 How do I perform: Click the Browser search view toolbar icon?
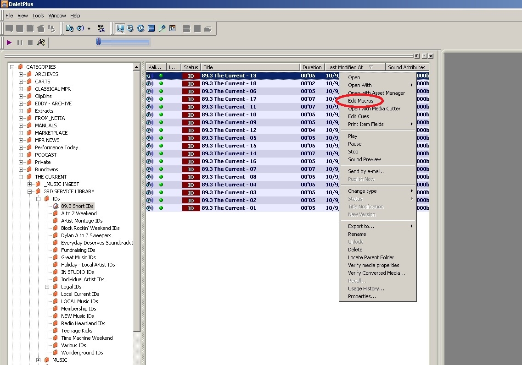pyautogui.click(x=120, y=28)
